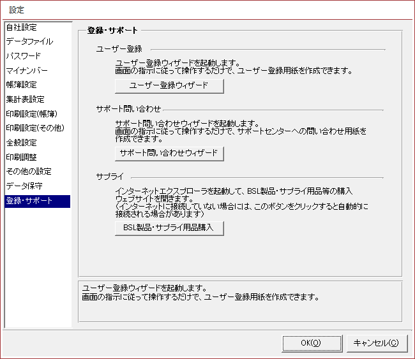
Task: Click キャンセル(C) to dismiss dialog
Action: 377,344
